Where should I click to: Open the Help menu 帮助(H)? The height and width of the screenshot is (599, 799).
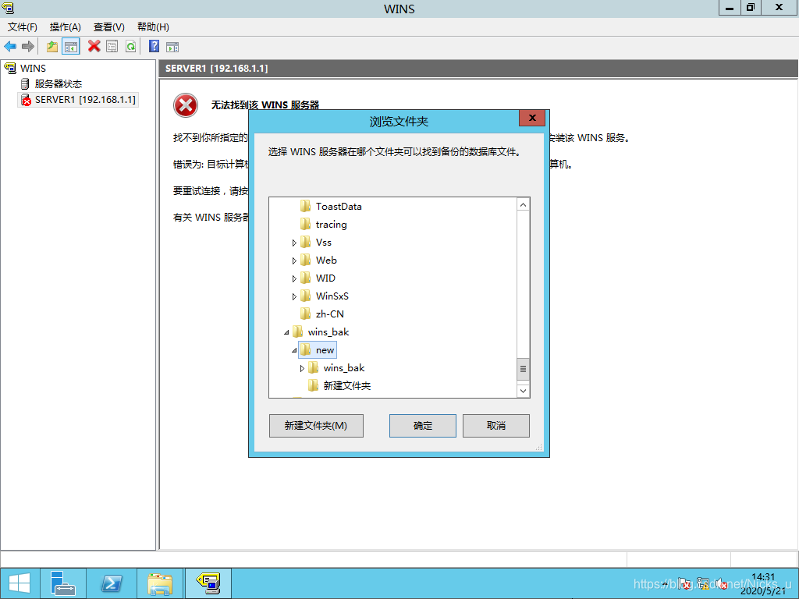(x=153, y=27)
